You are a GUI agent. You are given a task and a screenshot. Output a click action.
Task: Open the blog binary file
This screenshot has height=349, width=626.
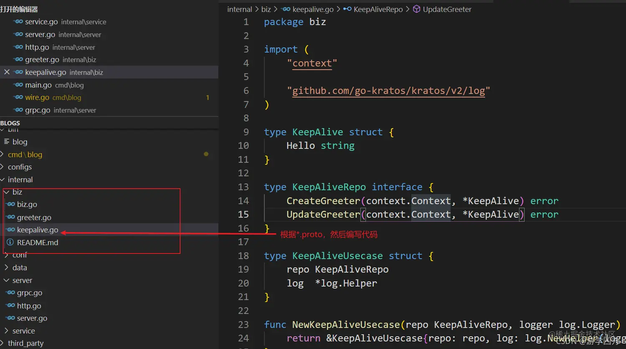point(109,142)
